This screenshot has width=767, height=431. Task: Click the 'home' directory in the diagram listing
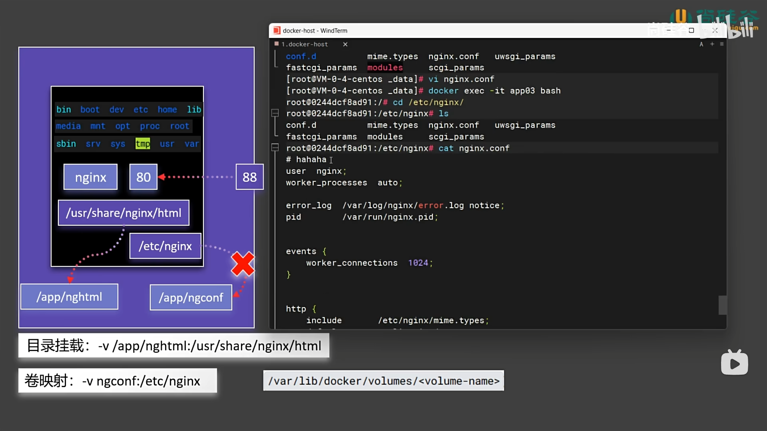click(167, 109)
